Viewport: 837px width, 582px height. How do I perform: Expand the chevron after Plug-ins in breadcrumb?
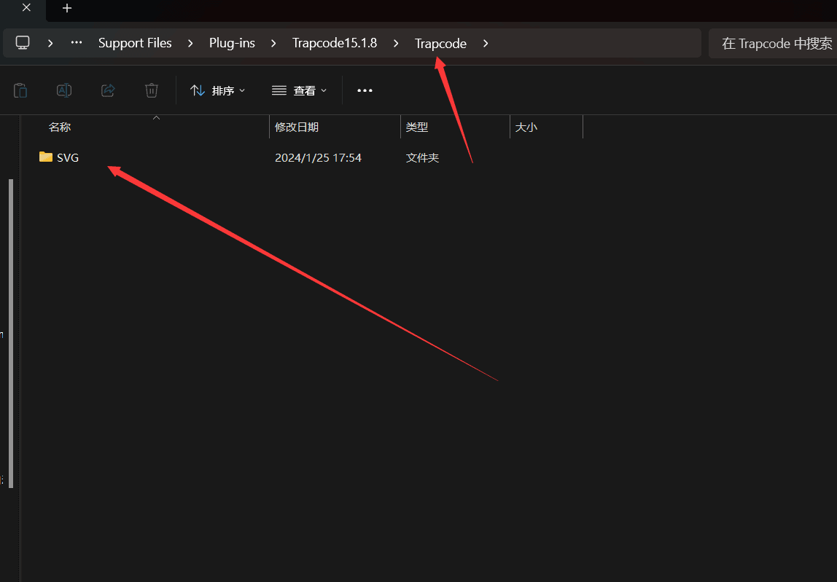point(273,43)
